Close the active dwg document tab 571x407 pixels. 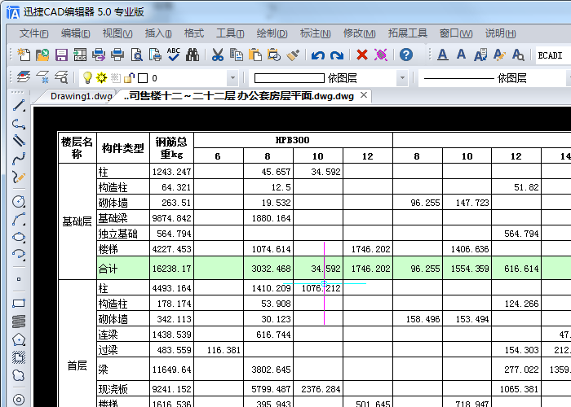[x=365, y=96]
